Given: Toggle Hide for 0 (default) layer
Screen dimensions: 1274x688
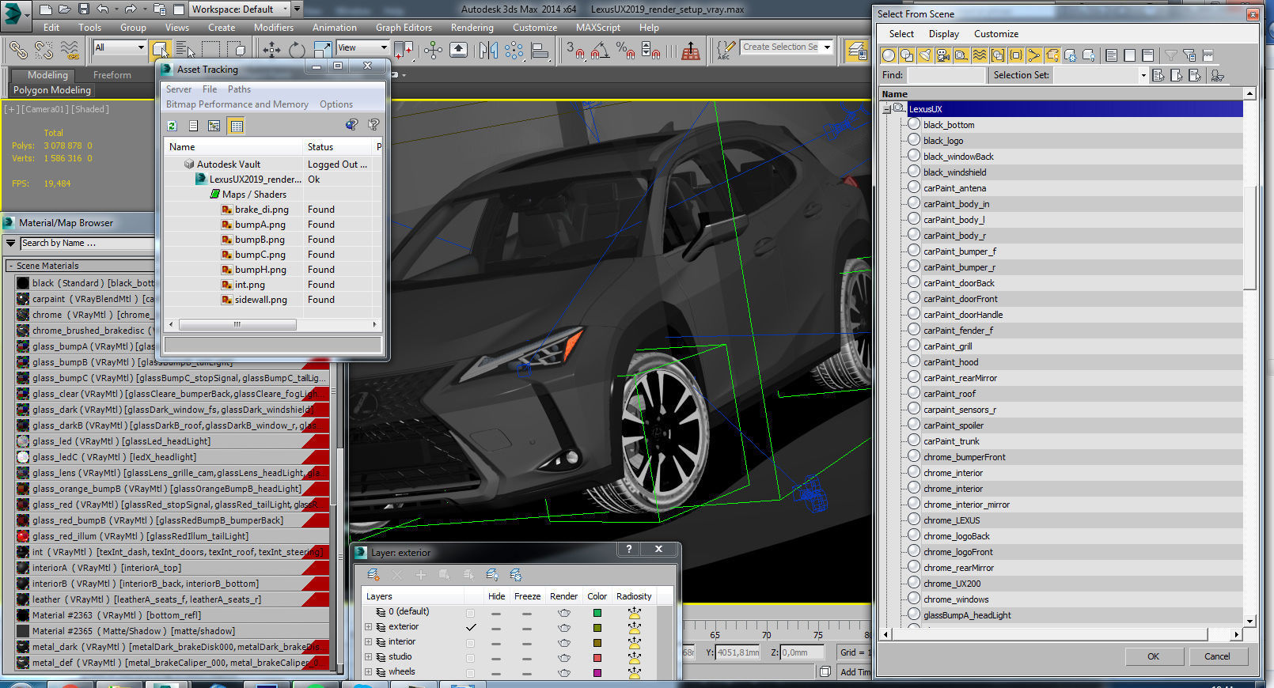Looking at the screenshot, I should point(496,613).
